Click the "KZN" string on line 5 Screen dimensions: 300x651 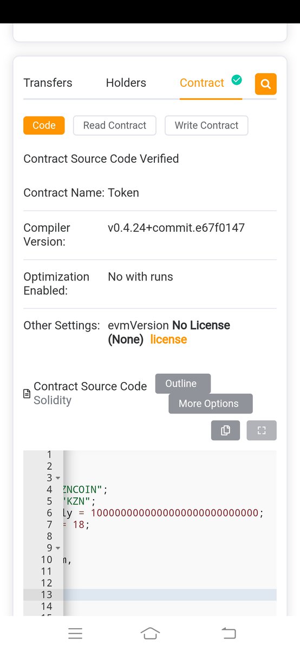[x=77, y=501]
